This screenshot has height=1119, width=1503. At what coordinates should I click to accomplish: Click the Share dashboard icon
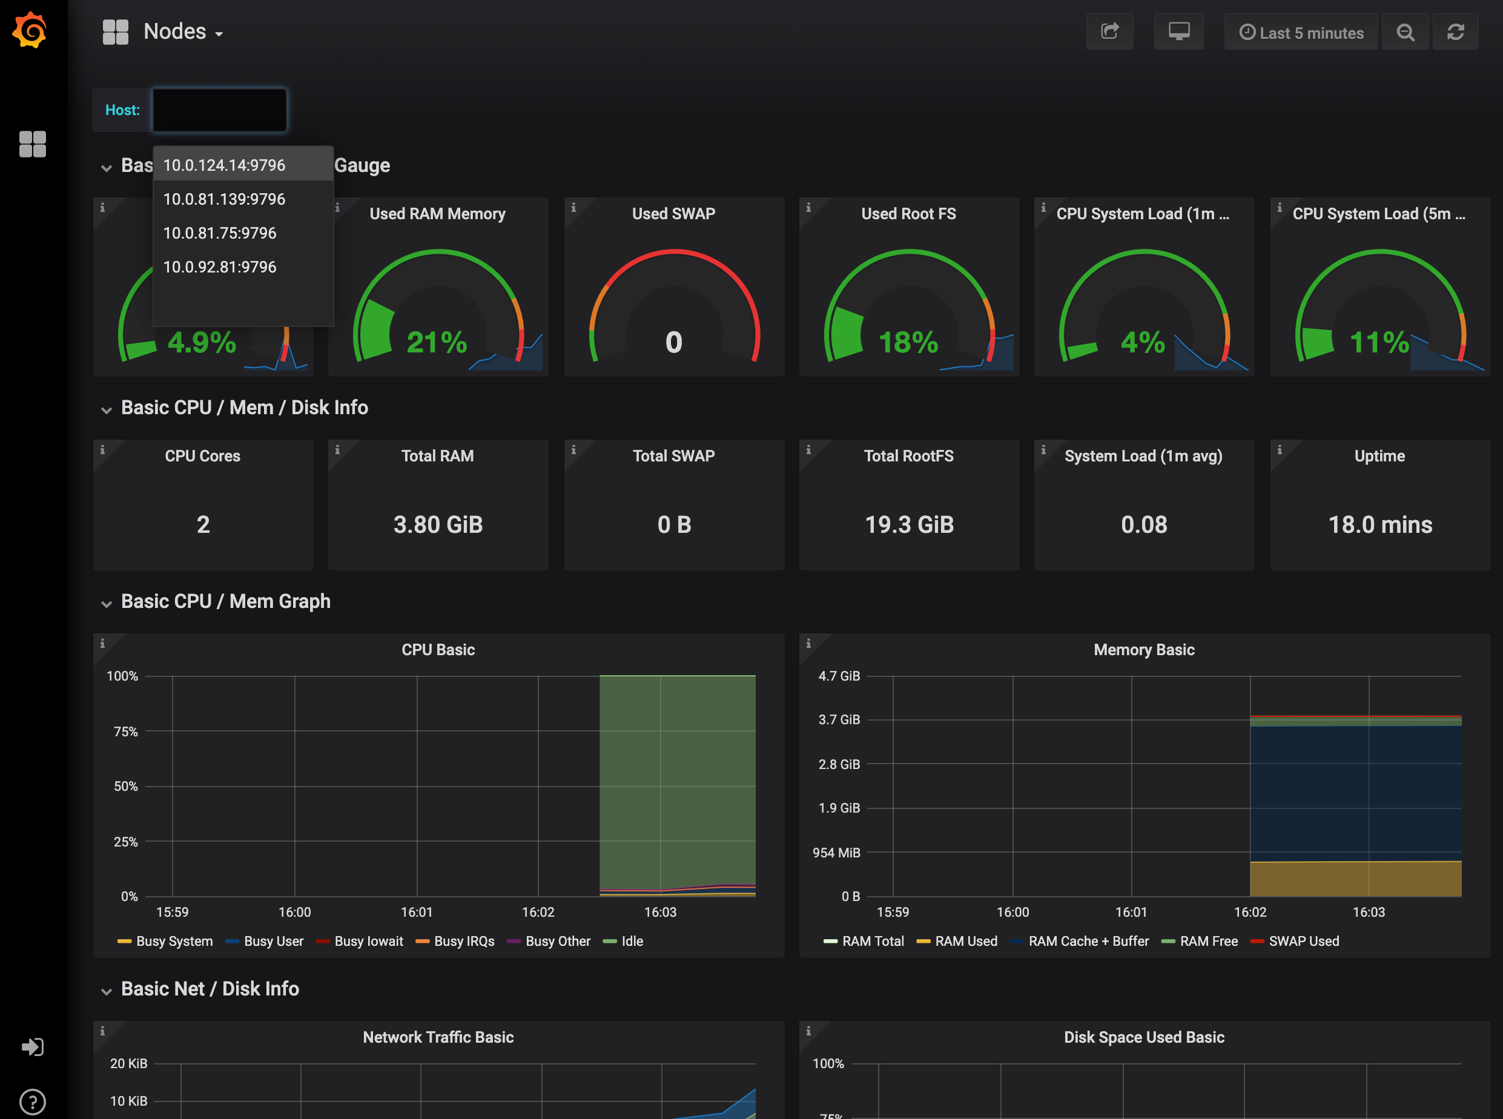coord(1109,32)
